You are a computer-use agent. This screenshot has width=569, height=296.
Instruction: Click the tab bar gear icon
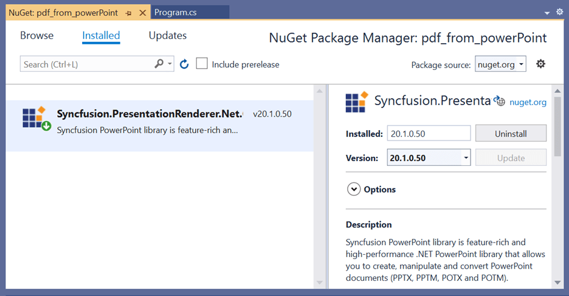point(559,12)
